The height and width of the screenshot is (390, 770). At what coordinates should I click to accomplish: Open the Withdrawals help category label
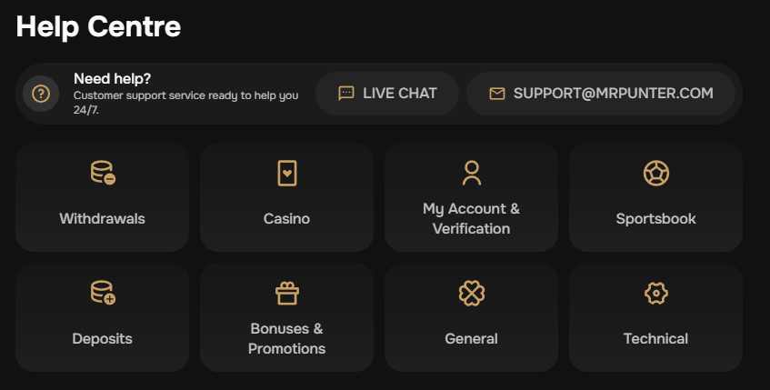tap(102, 218)
